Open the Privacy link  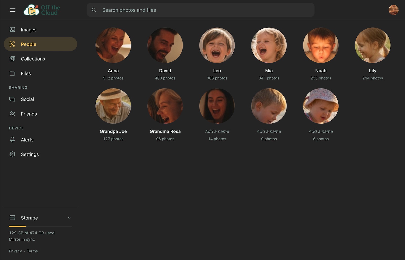15,251
